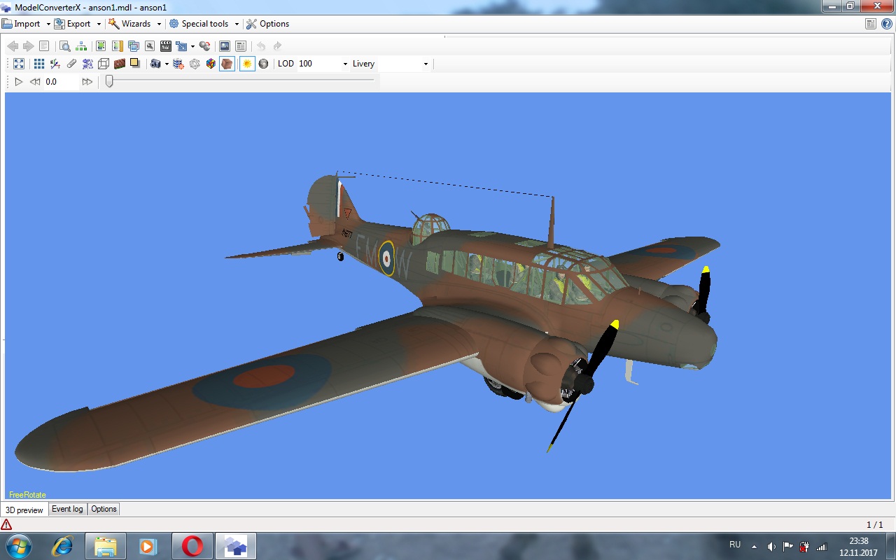The height and width of the screenshot is (560, 896).
Task: Open the camera icon dropdown arrow
Action: click(x=167, y=64)
